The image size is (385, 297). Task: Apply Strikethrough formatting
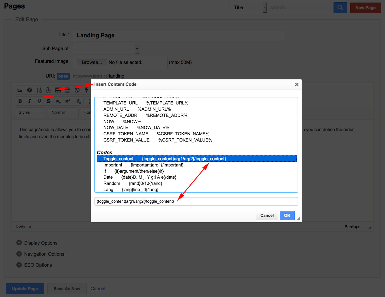49,101
